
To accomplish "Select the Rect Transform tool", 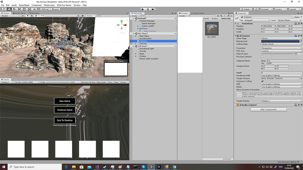I will [x=24, y=9].
